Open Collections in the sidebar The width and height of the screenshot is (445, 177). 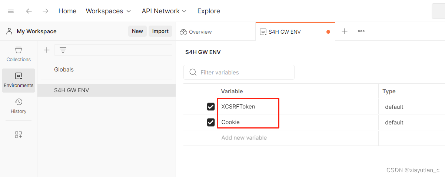coord(19,54)
